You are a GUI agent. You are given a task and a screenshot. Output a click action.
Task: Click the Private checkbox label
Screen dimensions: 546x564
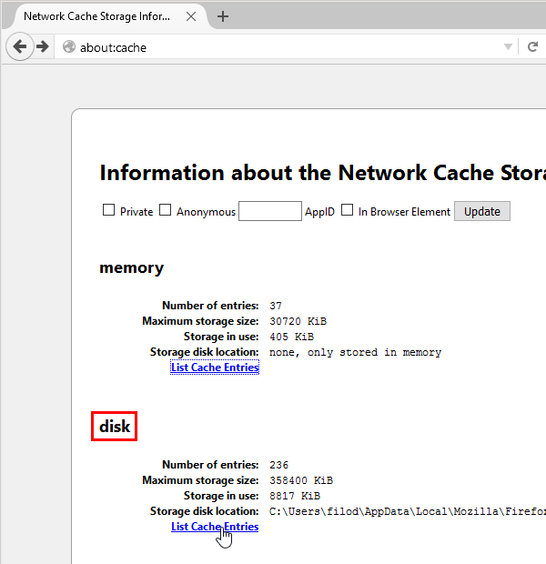(x=136, y=212)
